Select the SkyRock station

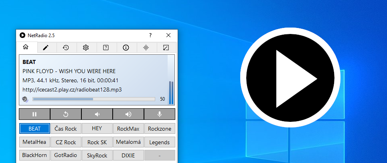[x=97, y=155]
